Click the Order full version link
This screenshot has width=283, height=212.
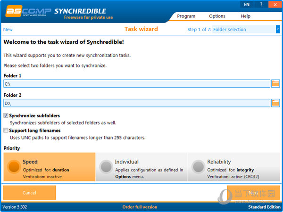(x=140, y=207)
